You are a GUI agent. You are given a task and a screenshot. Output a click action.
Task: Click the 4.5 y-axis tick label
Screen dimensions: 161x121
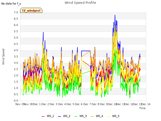tap(16, 44)
